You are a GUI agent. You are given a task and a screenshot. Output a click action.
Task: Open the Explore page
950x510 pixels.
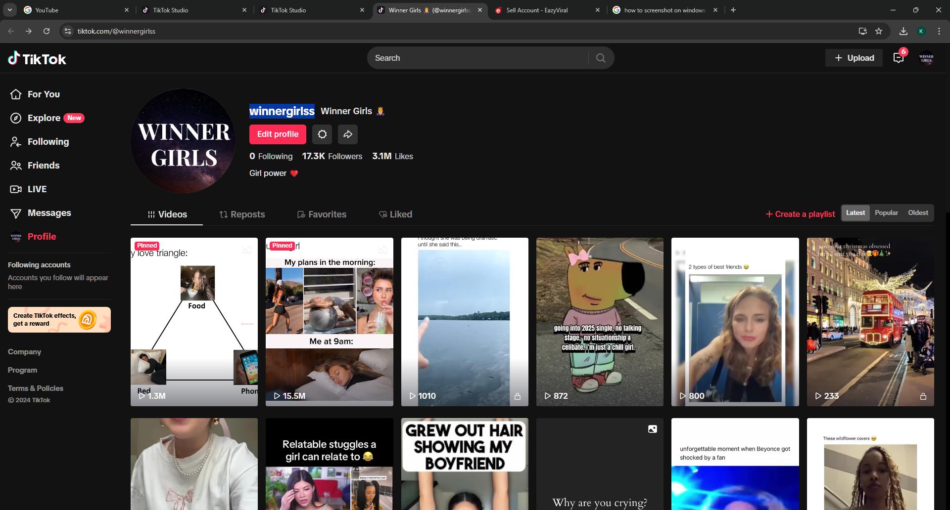click(x=47, y=118)
